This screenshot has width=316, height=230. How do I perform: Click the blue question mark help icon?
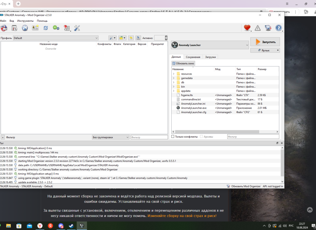278,28
